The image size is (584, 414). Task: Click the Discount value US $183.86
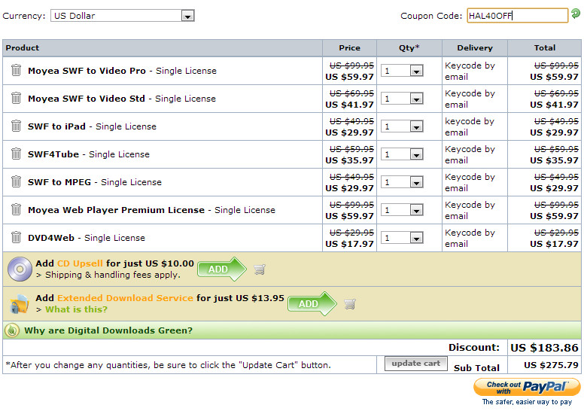tap(544, 348)
